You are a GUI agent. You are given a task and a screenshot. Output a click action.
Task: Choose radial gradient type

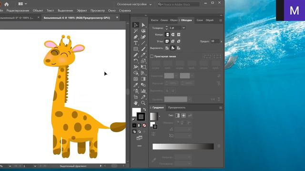(x=183, y=115)
